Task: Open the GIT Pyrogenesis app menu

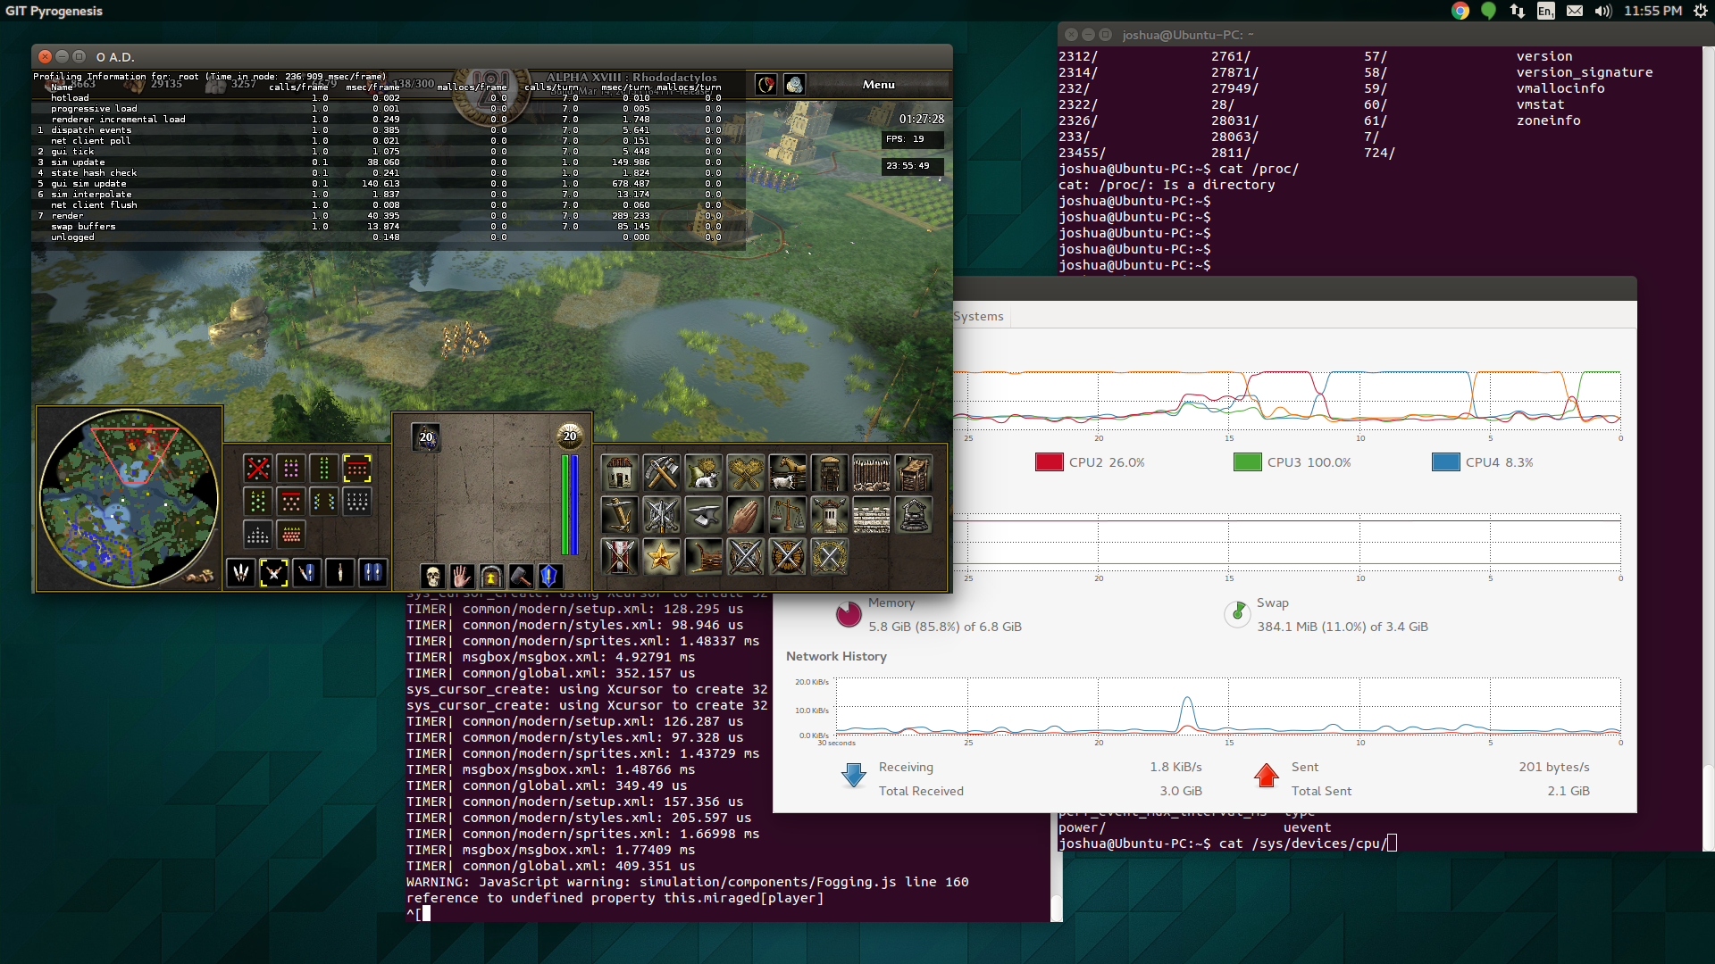Action: click(54, 11)
